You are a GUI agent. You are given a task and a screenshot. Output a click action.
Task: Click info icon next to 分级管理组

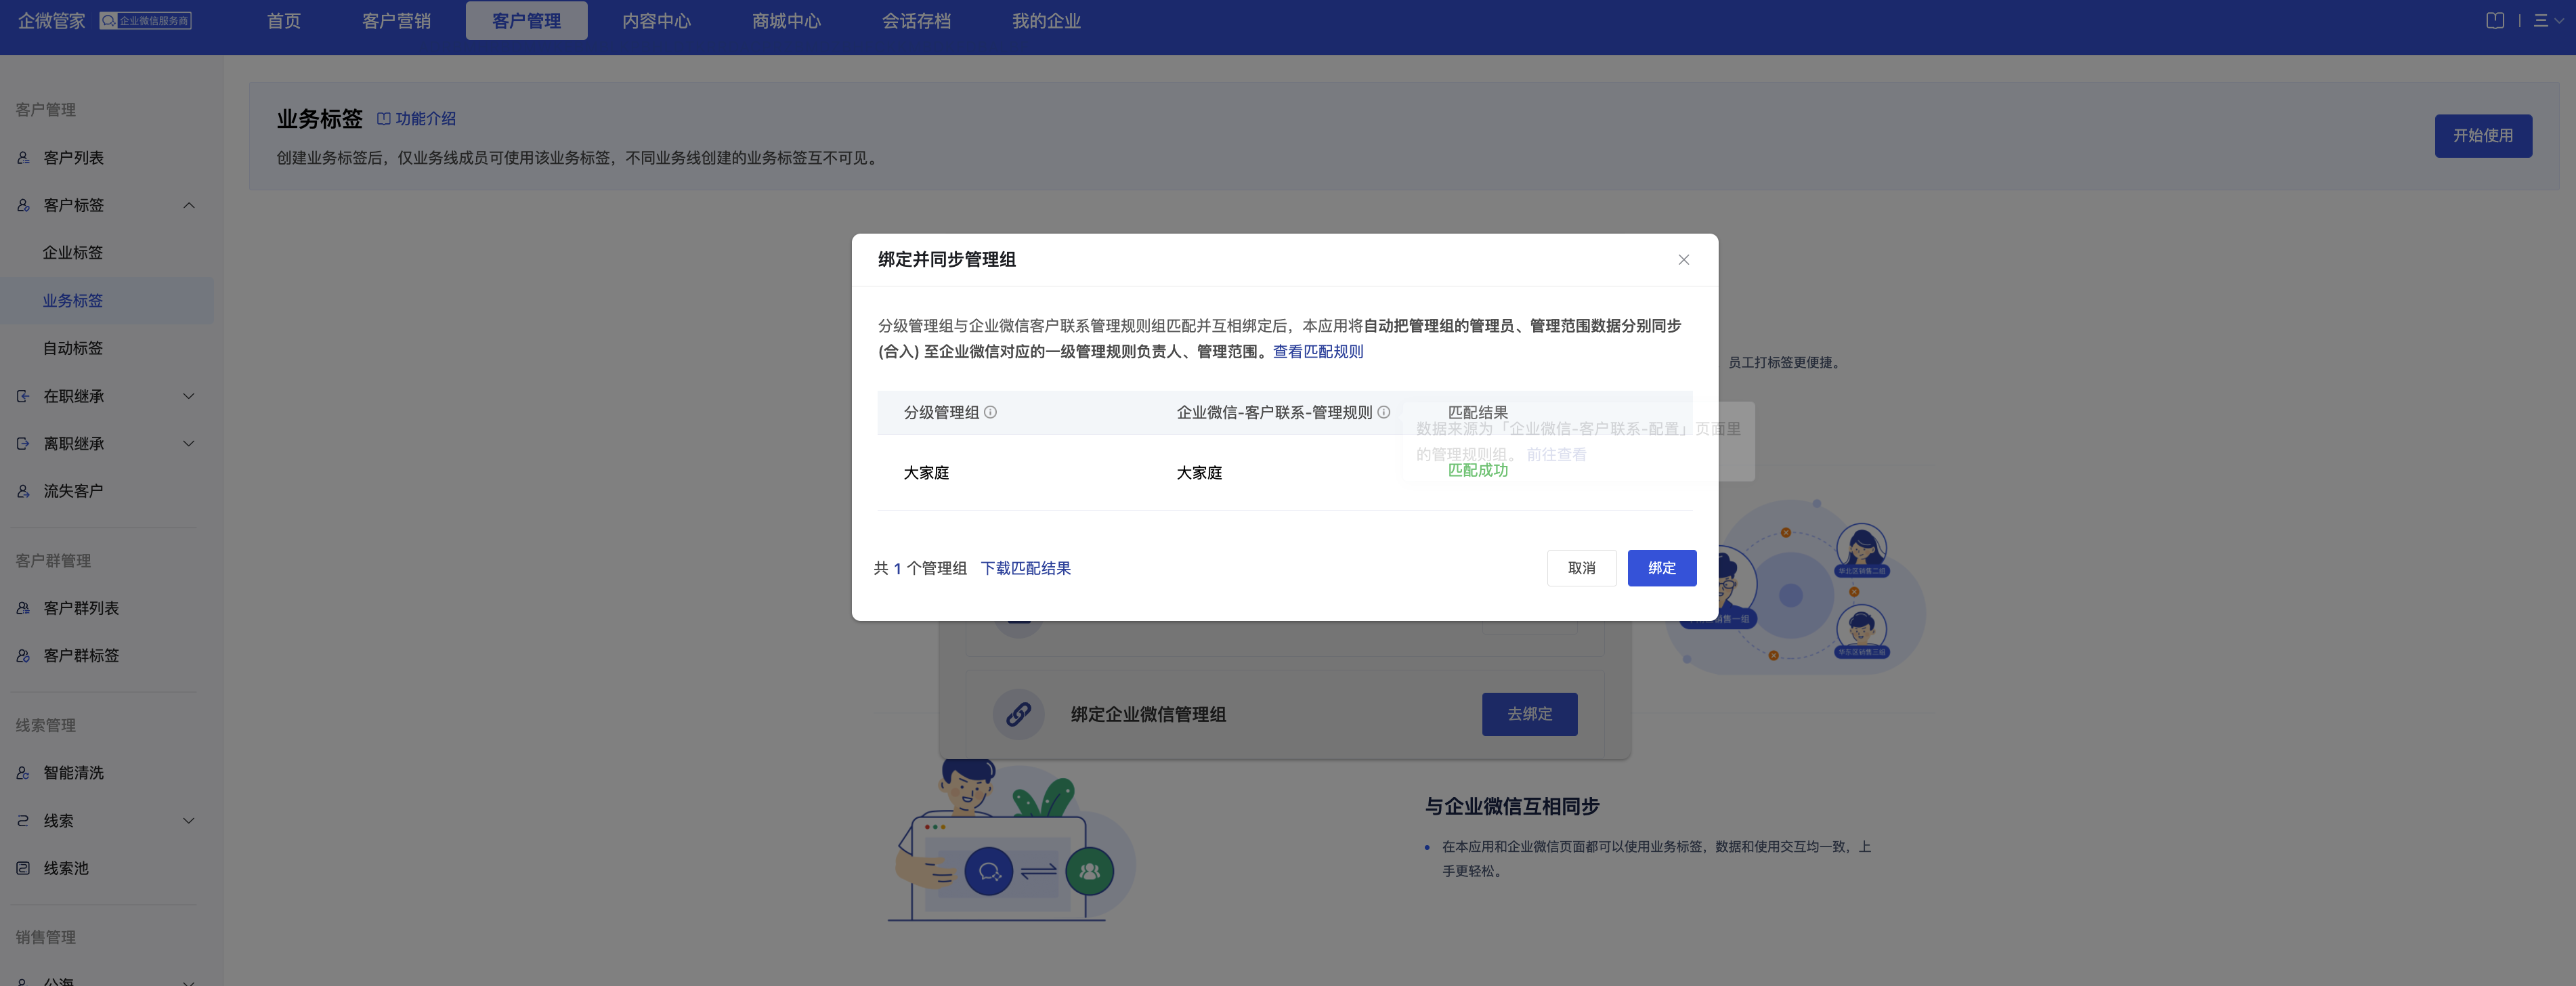pyautogui.click(x=990, y=412)
